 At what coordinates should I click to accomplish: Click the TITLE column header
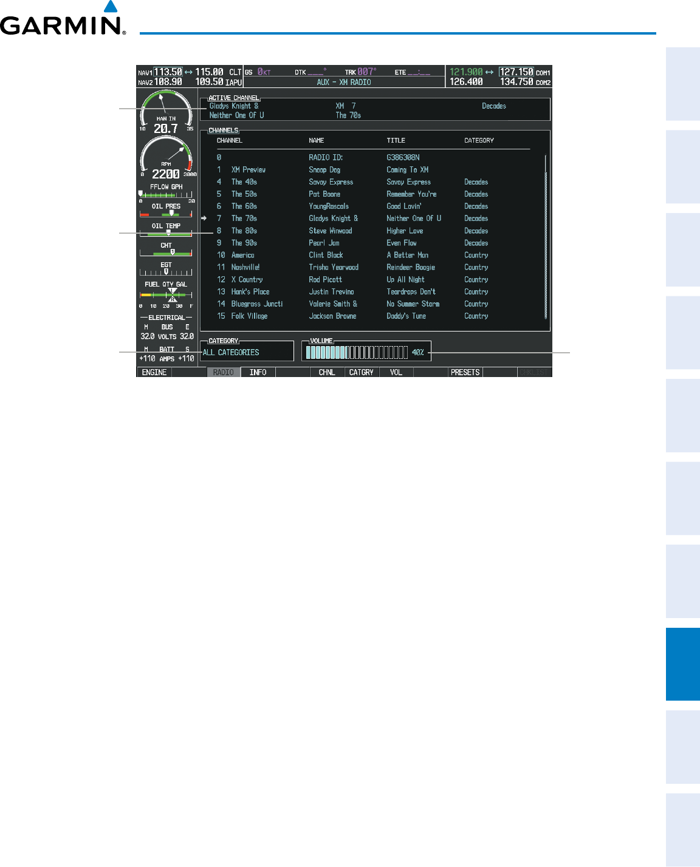pyautogui.click(x=396, y=140)
